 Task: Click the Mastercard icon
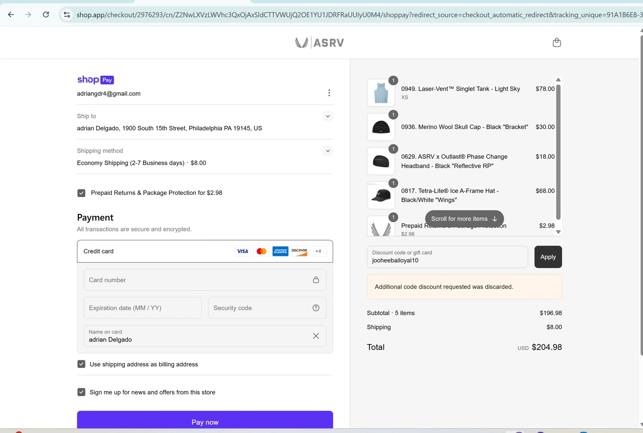click(x=261, y=251)
